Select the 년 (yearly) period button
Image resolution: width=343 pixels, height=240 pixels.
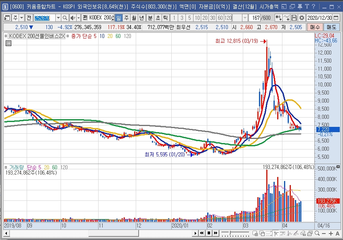141,18
